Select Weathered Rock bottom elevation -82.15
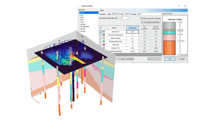Image resolution: width=215 pixels, height=120 pixels. click(x=156, y=51)
